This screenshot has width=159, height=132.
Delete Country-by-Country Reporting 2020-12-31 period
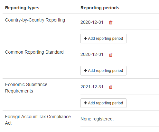coord(111,22)
